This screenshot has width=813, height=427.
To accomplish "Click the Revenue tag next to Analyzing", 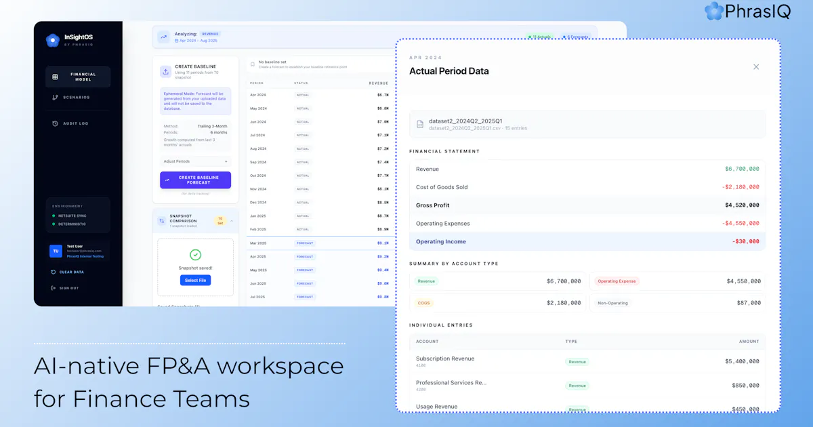I will point(211,33).
